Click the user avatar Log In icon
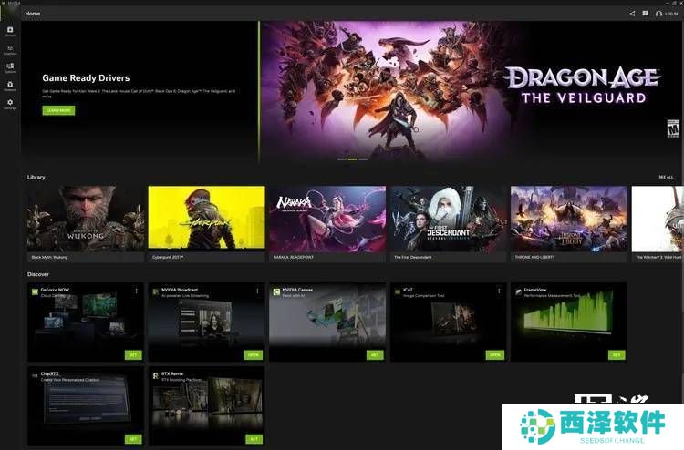 tap(659, 14)
